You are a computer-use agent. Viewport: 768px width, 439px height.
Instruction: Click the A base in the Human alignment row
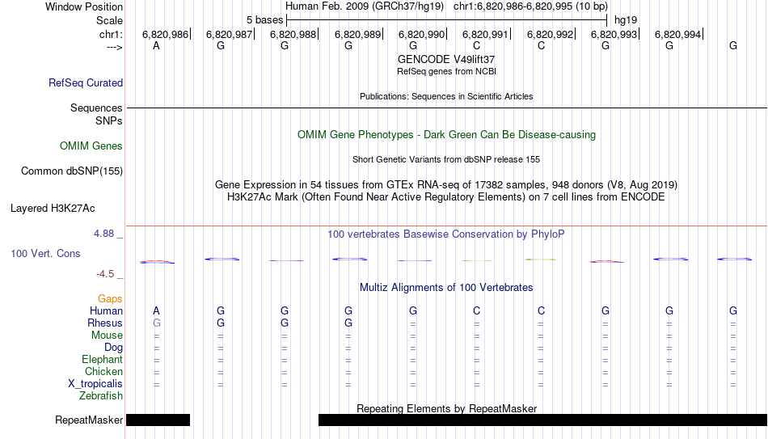pyautogui.click(x=156, y=310)
